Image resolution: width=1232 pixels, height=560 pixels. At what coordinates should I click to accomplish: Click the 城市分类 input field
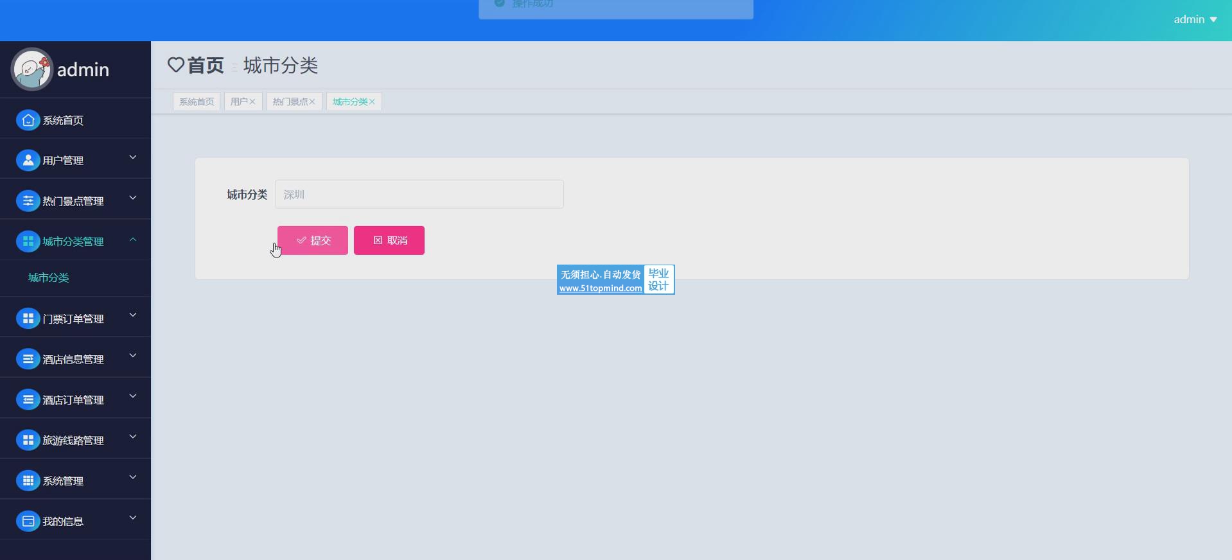point(419,194)
